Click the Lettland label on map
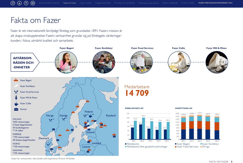Viewport: 243px width, 163px height. point(96,143)
